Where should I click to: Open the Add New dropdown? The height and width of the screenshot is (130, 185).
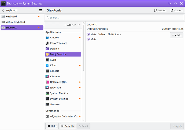click(x=72, y=25)
